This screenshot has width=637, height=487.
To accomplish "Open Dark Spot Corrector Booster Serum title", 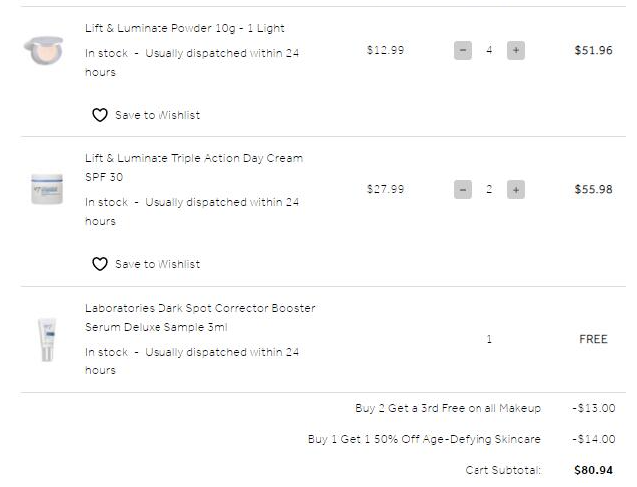I will click(200, 317).
